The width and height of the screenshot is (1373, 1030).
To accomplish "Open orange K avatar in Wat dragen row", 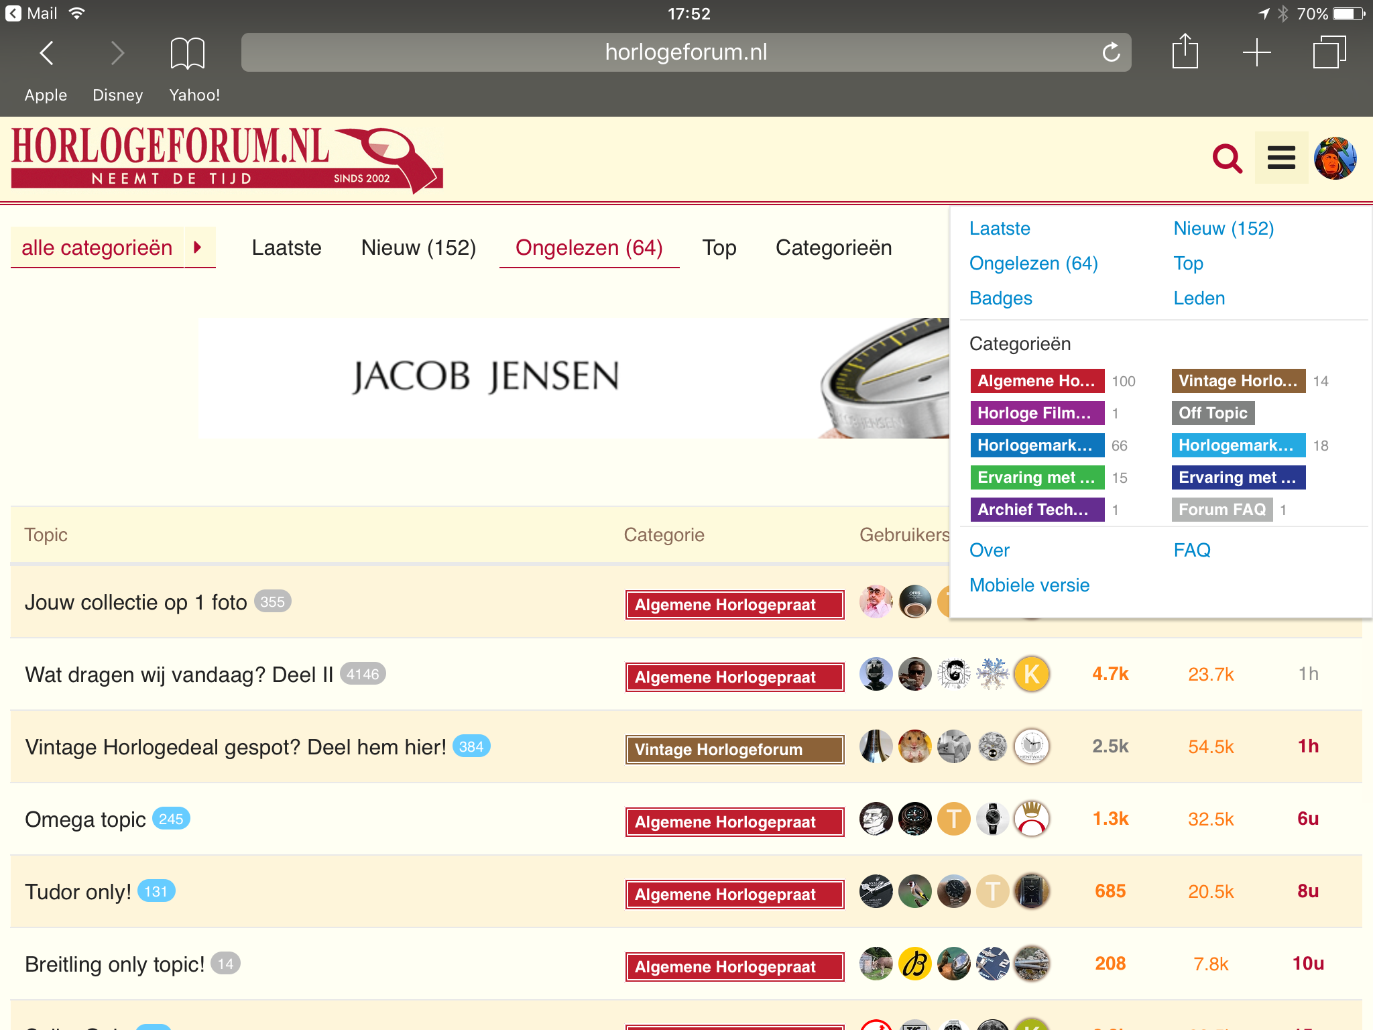I will point(1032,674).
